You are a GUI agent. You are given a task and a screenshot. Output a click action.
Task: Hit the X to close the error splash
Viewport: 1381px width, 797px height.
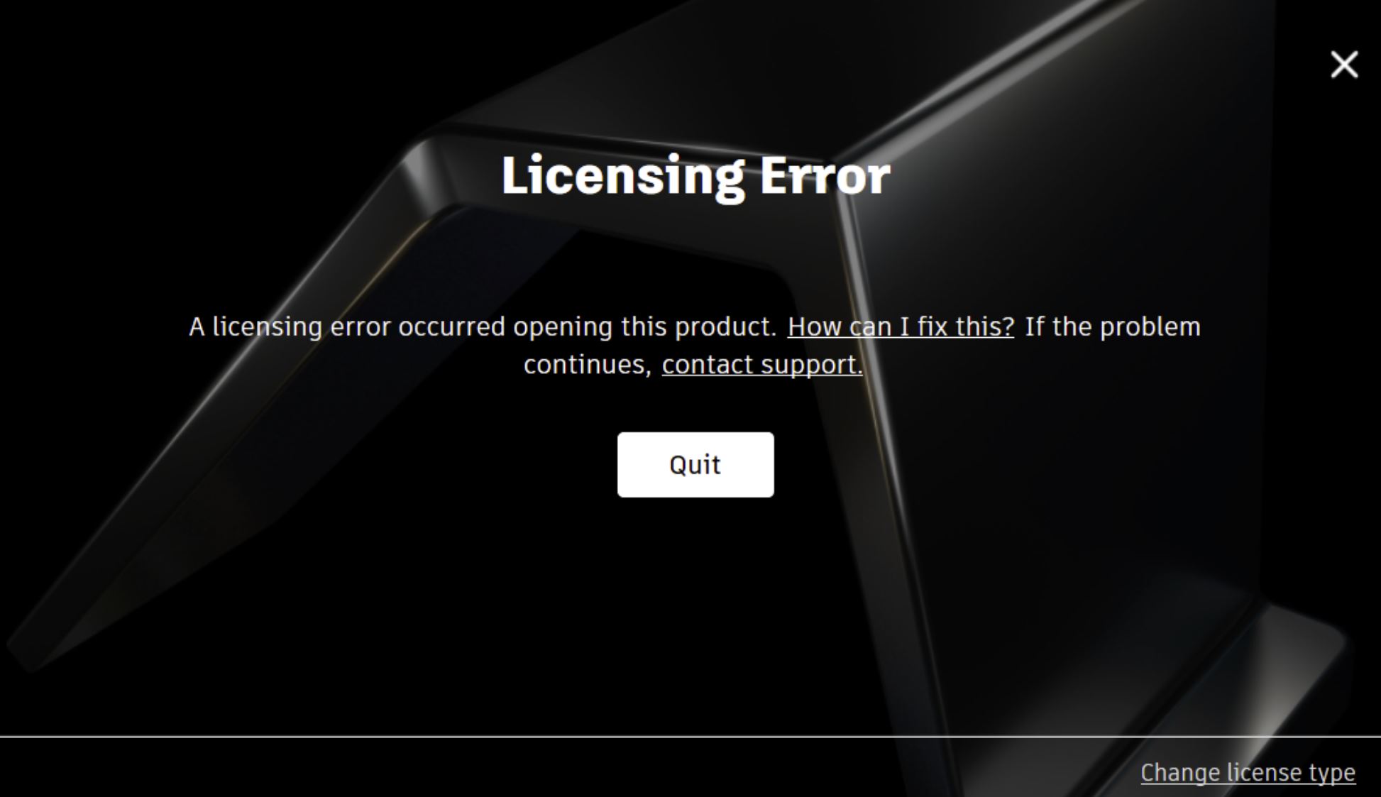pyautogui.click(x=1343, y=65)
